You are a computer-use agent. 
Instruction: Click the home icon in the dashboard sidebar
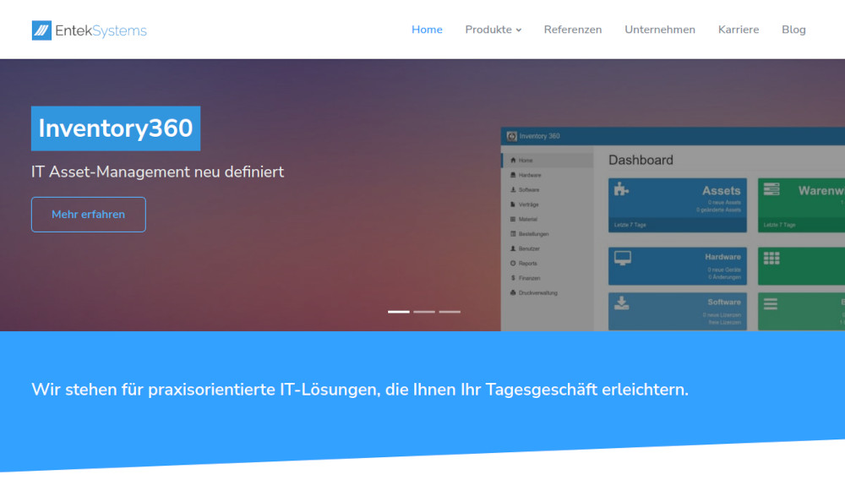pyautogui.click(x=513, y=160)
